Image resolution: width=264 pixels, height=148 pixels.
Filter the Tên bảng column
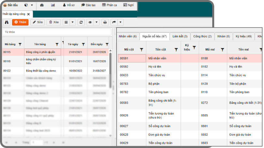(57, 44)
